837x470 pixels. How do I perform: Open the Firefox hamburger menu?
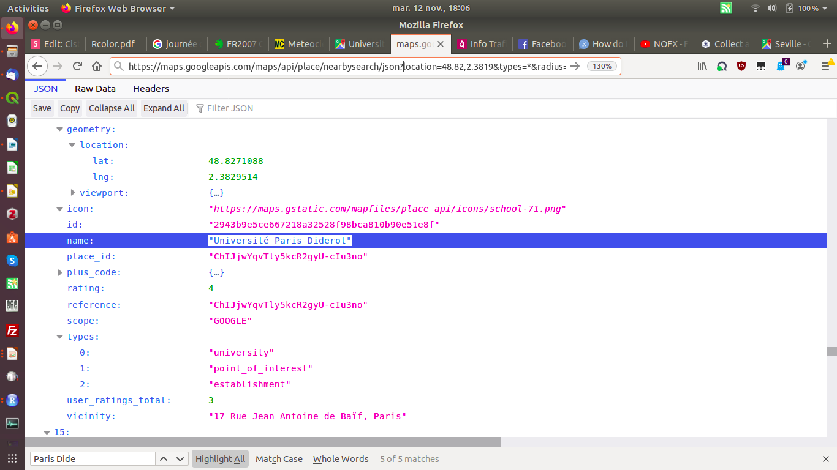pos(826,65)
